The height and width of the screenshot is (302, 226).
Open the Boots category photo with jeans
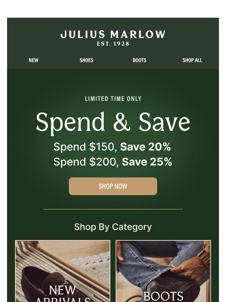tap(163, 271)
